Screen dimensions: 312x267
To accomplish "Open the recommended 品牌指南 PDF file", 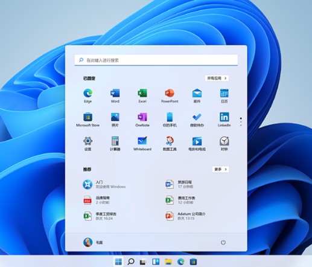I will (x=97, y=200).
